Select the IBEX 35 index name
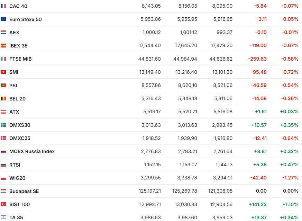The image size is (302, 221). 18,46
